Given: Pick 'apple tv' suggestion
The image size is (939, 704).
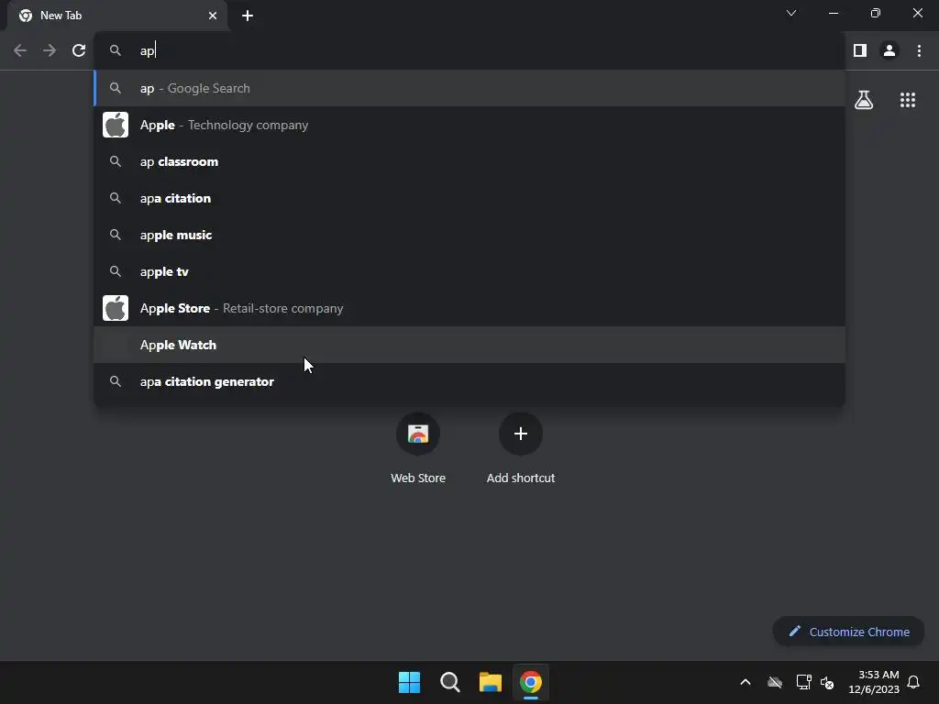Looking at the screenshot, I should tap(469, 271).
